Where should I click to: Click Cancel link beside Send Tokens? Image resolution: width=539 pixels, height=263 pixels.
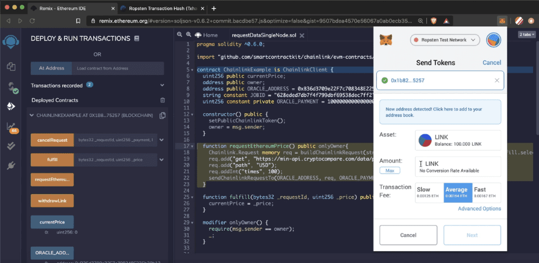(492, 63)
